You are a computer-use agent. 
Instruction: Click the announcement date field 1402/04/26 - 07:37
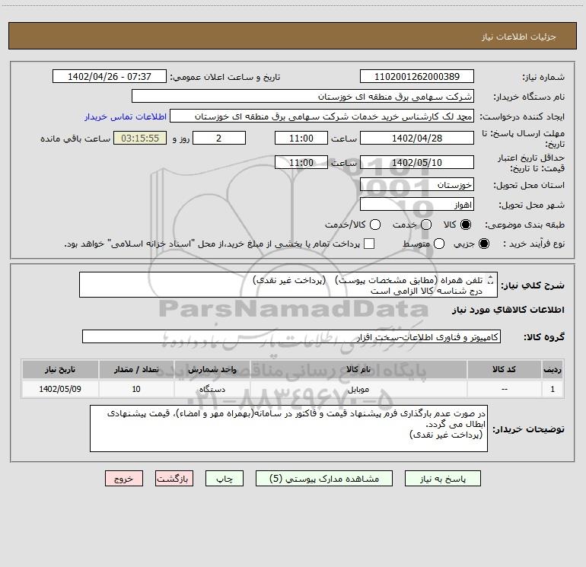pos(110,76)
